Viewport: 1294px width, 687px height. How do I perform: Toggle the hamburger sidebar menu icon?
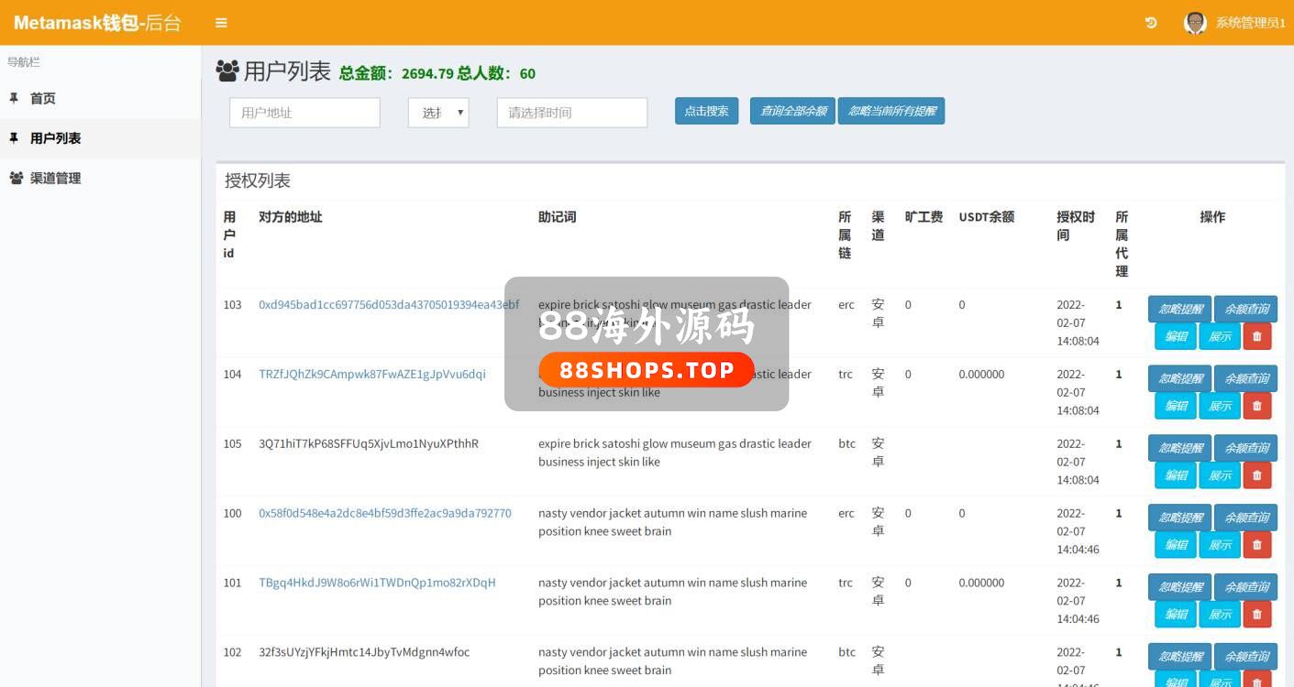[x=221, y=23]
